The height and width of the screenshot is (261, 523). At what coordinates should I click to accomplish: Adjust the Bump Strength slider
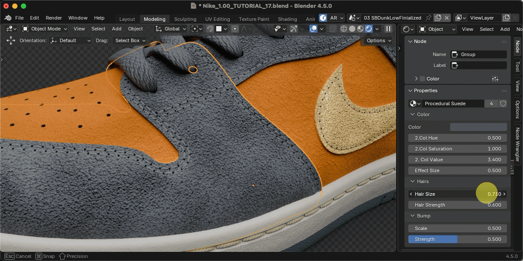coord(458,239)
